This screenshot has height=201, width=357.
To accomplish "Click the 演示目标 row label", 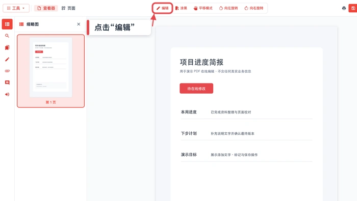I will pyautogui.click(x=189, y=155).
